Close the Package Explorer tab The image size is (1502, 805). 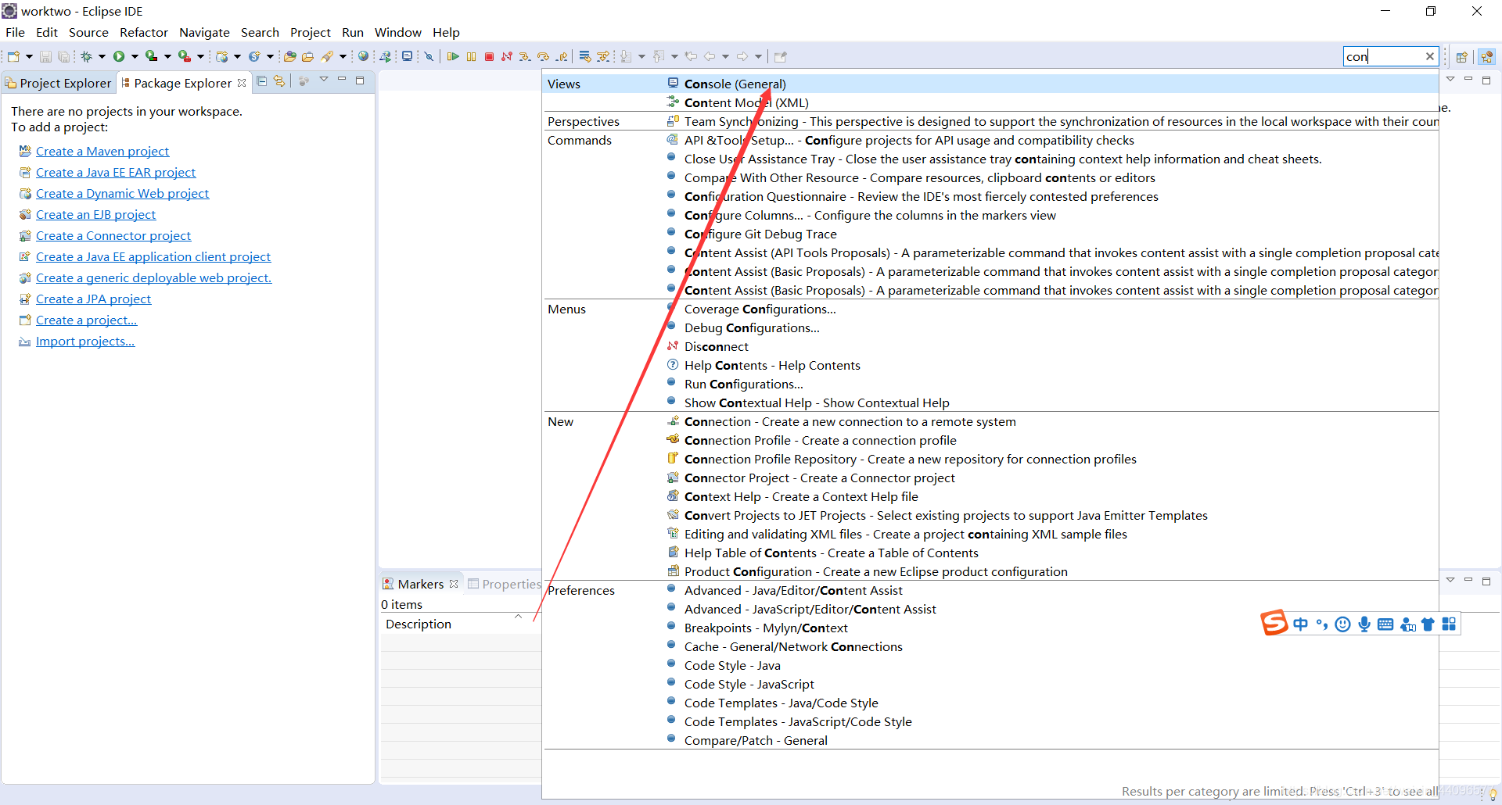coord(242,83)
